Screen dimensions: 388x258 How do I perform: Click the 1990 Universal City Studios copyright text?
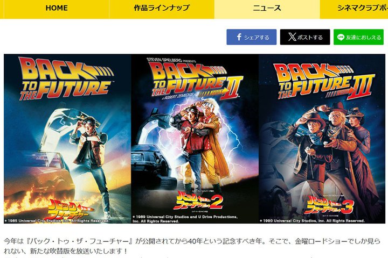312,221
